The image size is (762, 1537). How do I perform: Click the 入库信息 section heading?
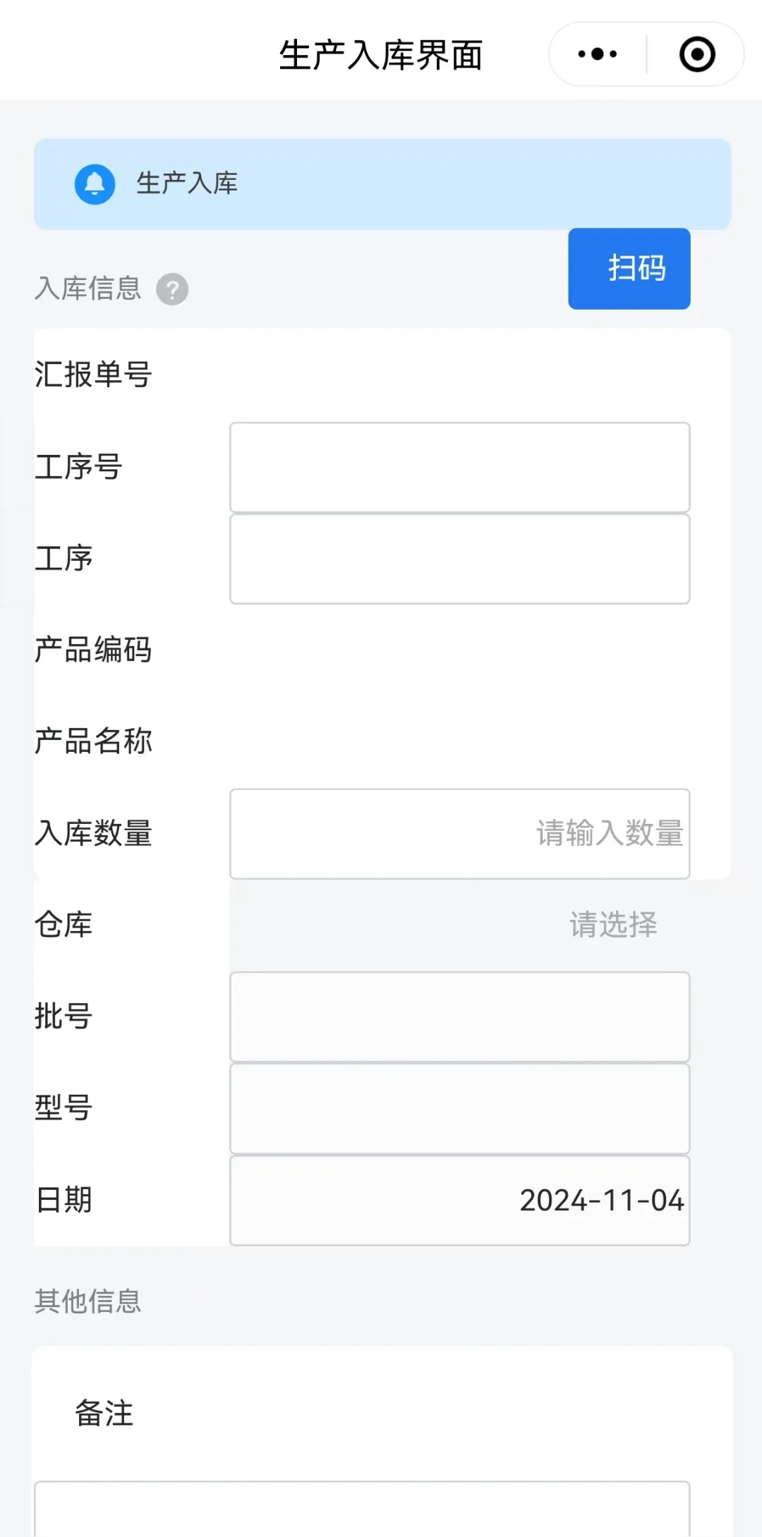click(88, 288)
